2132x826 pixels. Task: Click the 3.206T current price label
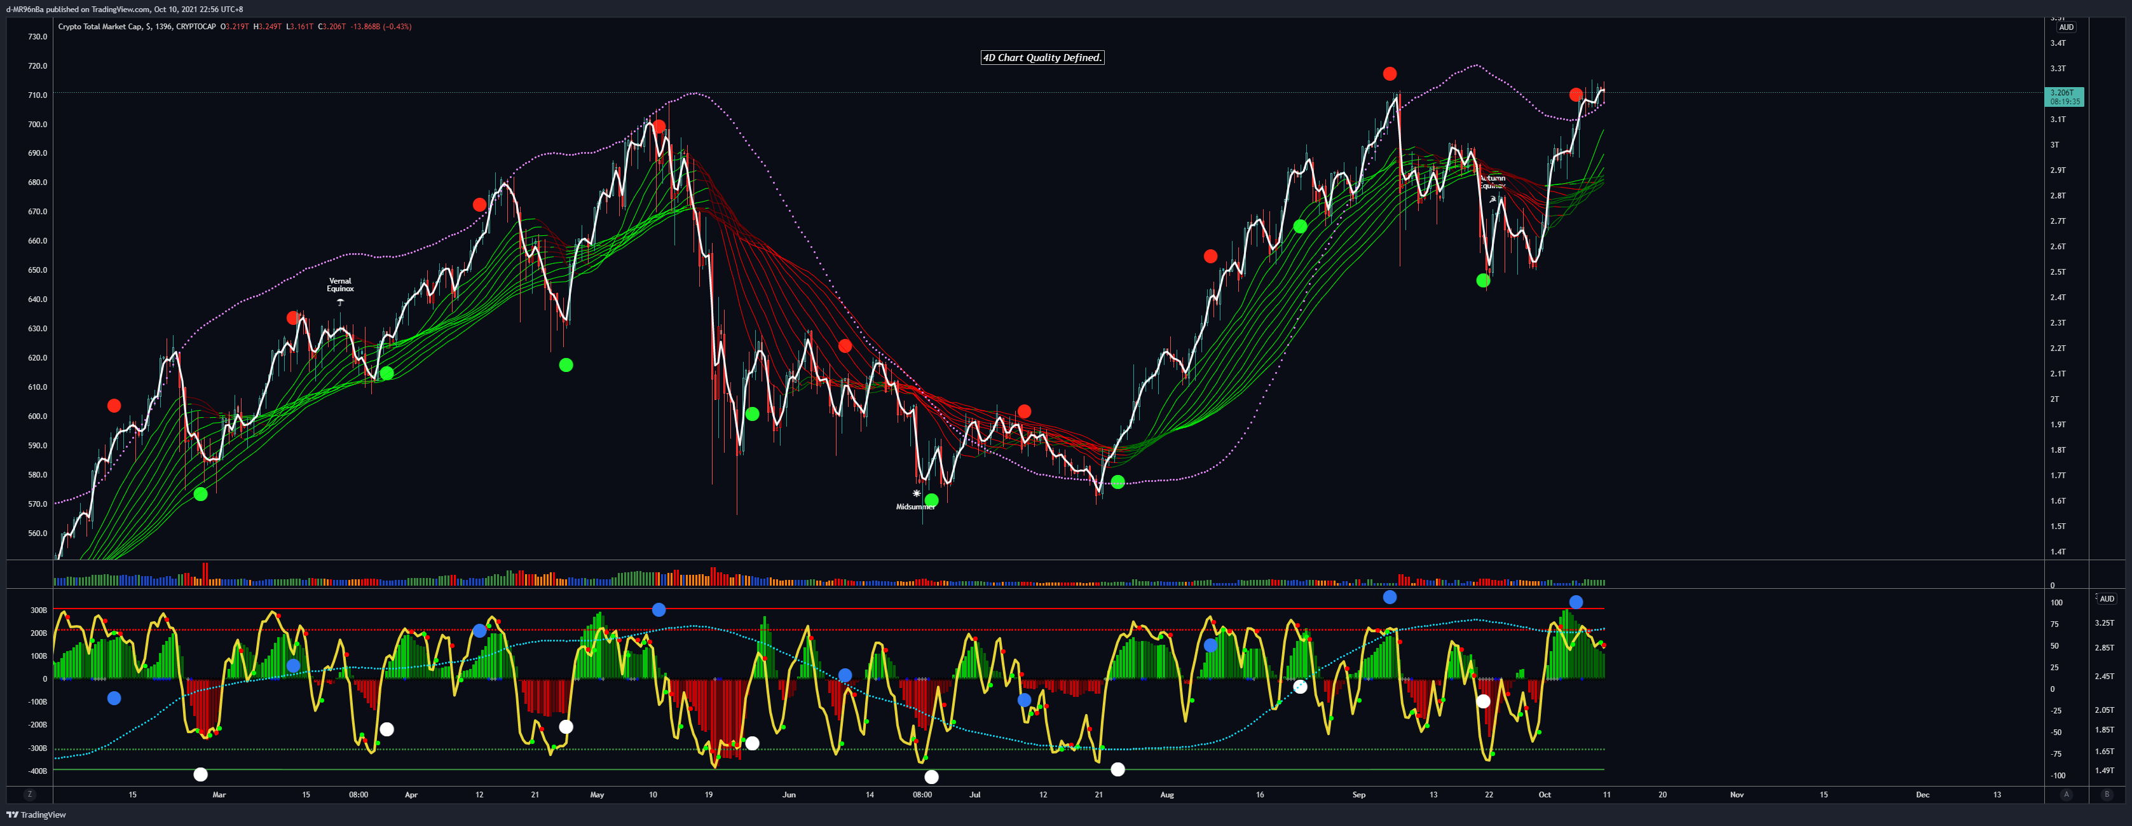[2064, 97]
